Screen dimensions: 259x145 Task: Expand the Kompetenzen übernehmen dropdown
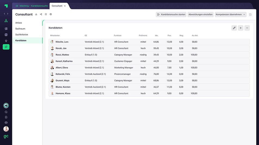coord(231,14)
